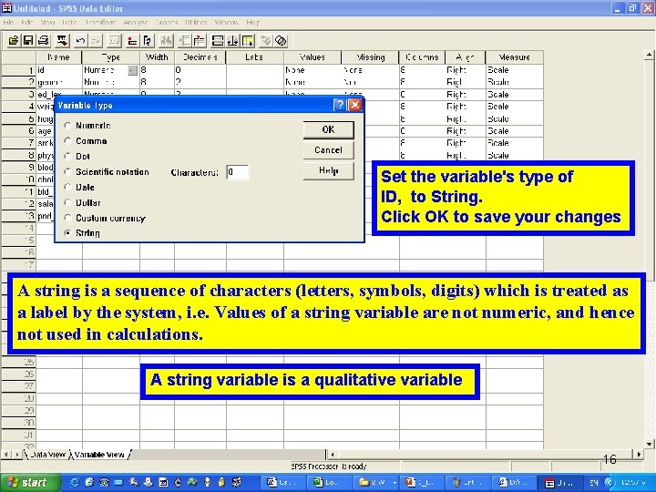Open the Dialog Recall toolbar icon
Screen dimensions: 656x492
click(62, 41)
